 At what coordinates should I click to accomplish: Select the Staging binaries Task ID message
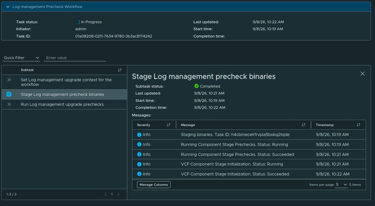click(x=235, y=135)
